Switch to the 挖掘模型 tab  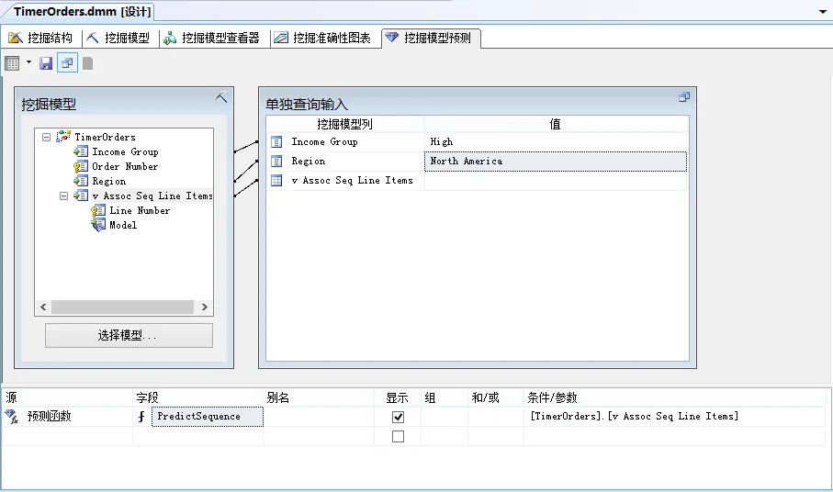118,38
